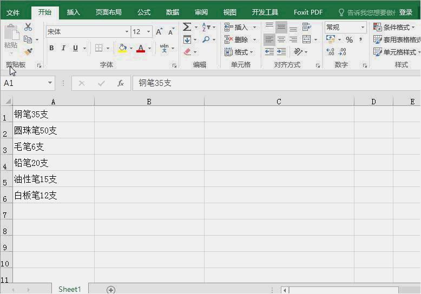Select the Format Painter brush icon

click(28, 51)
